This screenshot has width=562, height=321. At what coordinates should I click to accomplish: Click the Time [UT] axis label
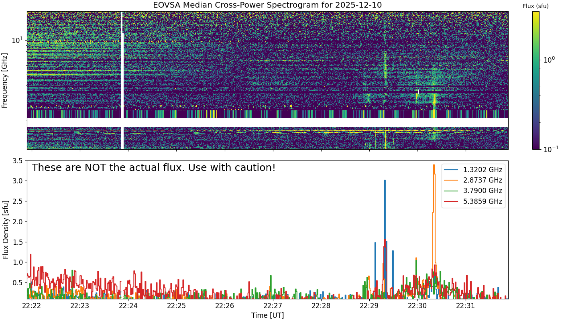pyautogui.click(x=267, y=315)
